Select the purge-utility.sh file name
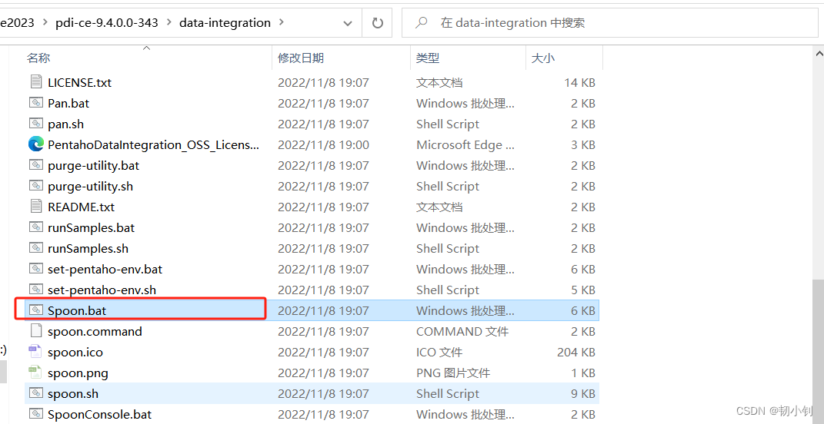This screenshot has width=824, height=424. pyautogui.click(x=90, y=187)
